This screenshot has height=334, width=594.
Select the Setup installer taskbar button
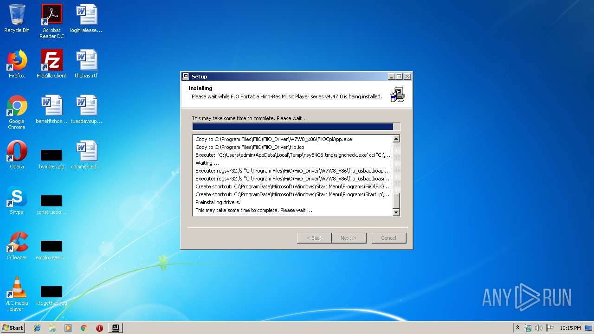click(115, 328)
